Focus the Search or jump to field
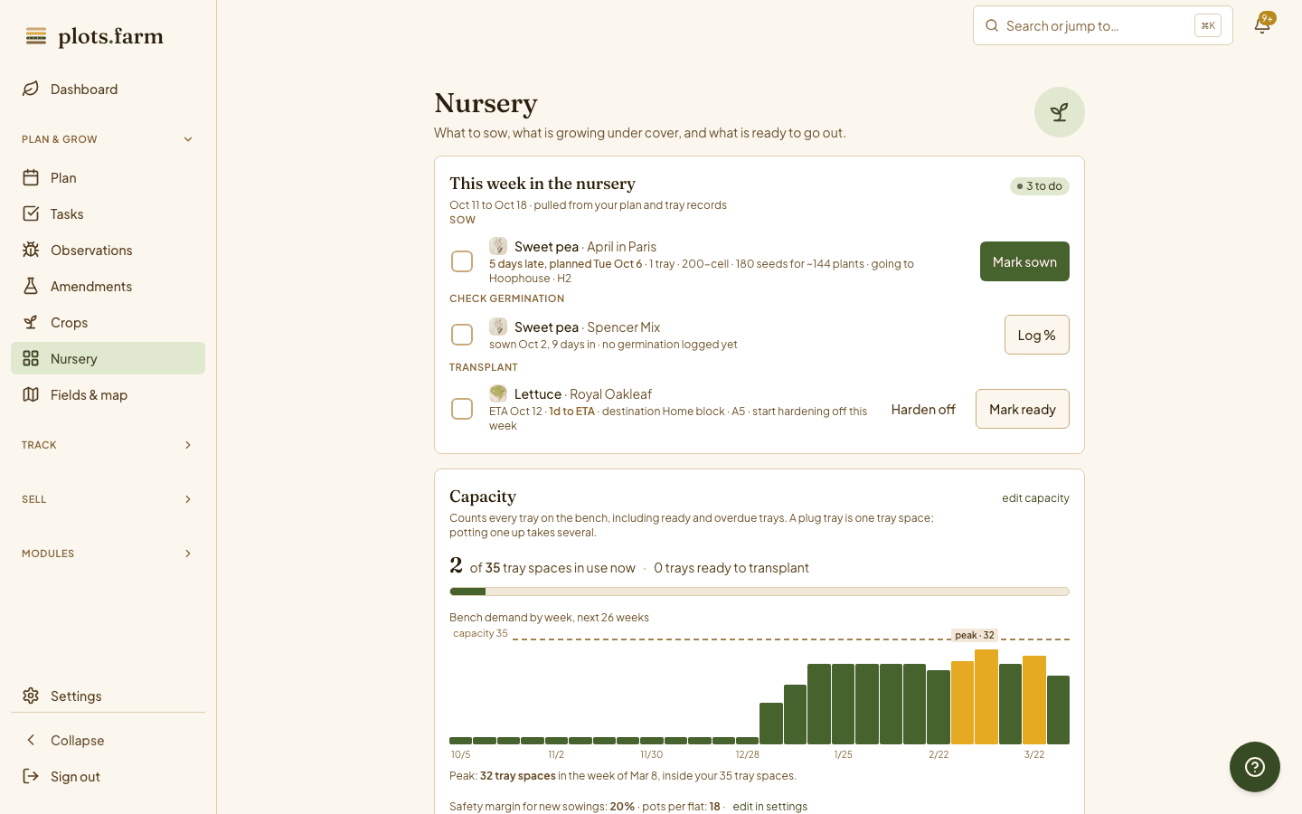 click(x=1102, y=25)
